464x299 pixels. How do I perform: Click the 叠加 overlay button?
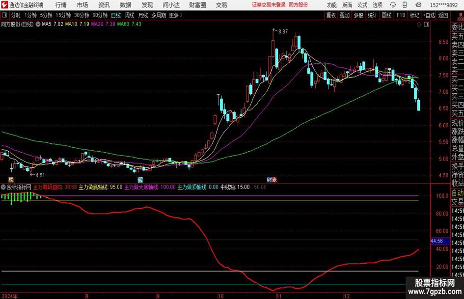click(345, 15)
